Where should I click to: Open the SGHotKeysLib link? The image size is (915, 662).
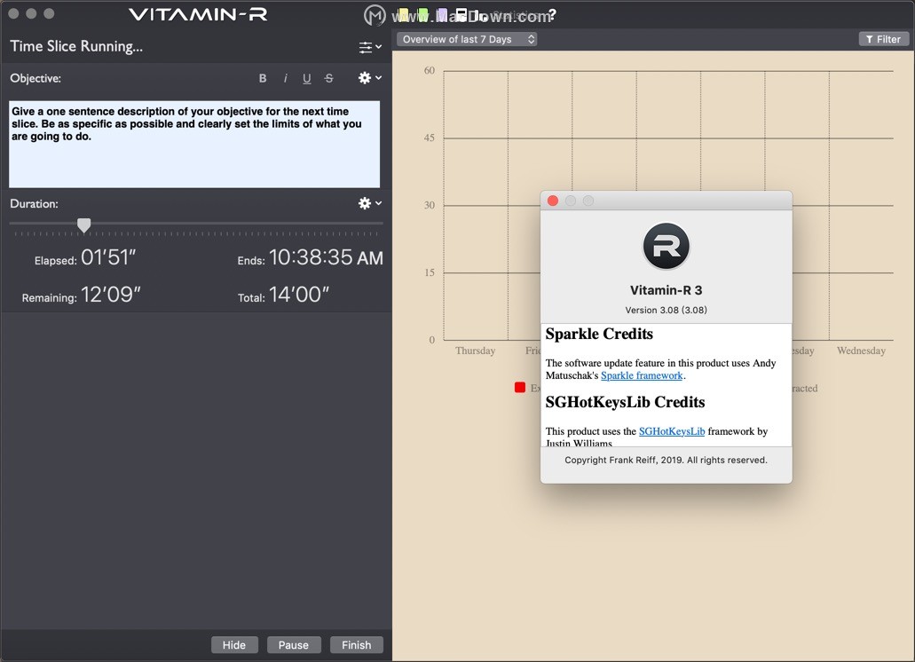pos(672,431)
